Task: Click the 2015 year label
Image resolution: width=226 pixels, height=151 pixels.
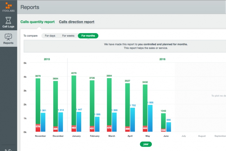Action: [x=47, y=59]
